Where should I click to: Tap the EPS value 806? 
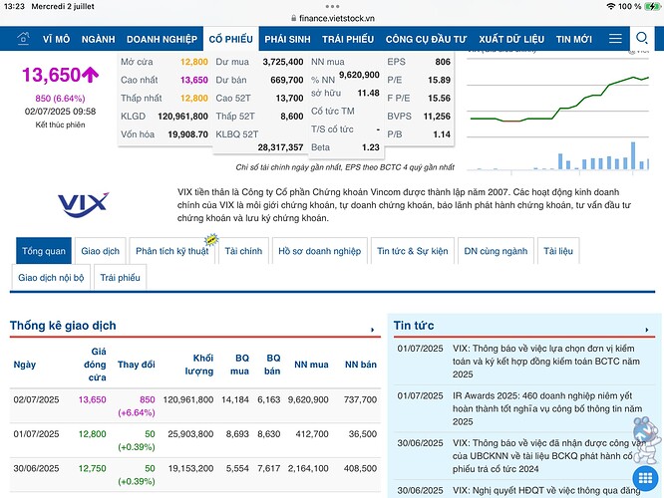click(443, 62)
